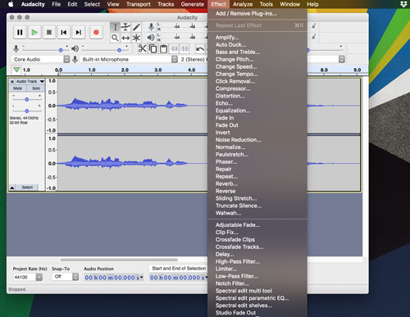Skip to start of the track
The image size is (410, 317).
tap(64, 33)
